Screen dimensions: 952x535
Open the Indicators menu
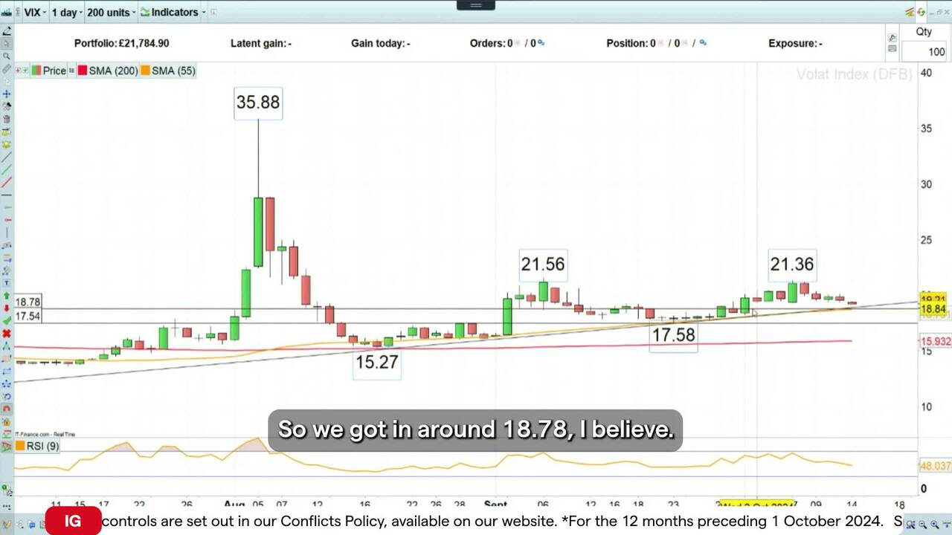[x=173, y=12]
